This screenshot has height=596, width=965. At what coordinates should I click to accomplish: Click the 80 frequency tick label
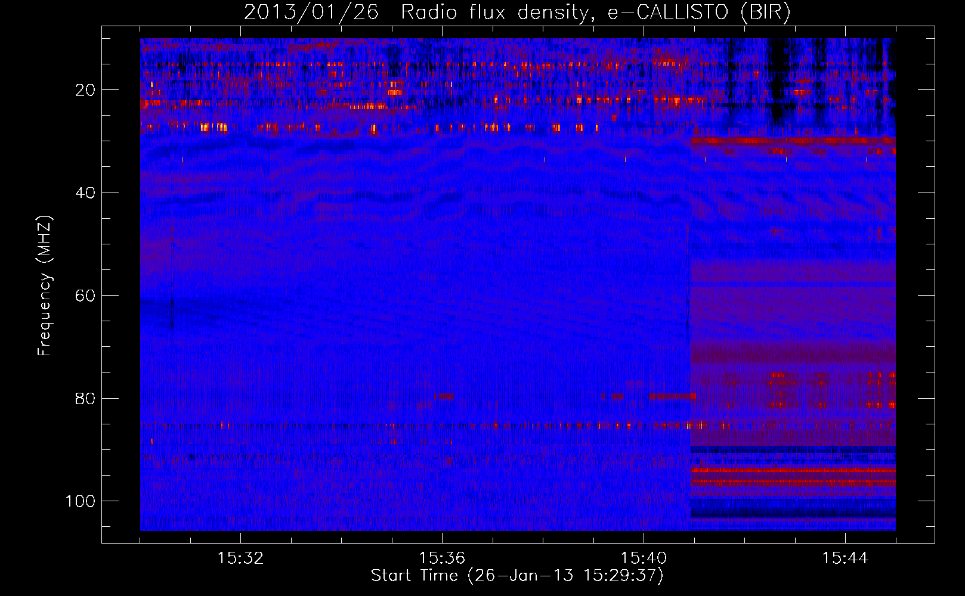85,398
